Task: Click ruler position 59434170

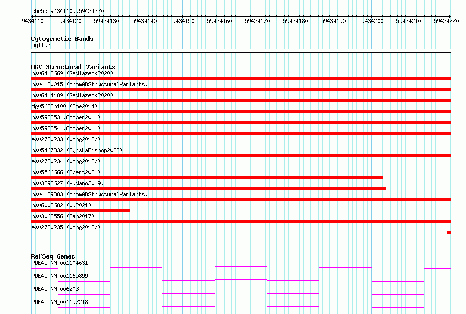Action: click(x=258, y=21)
